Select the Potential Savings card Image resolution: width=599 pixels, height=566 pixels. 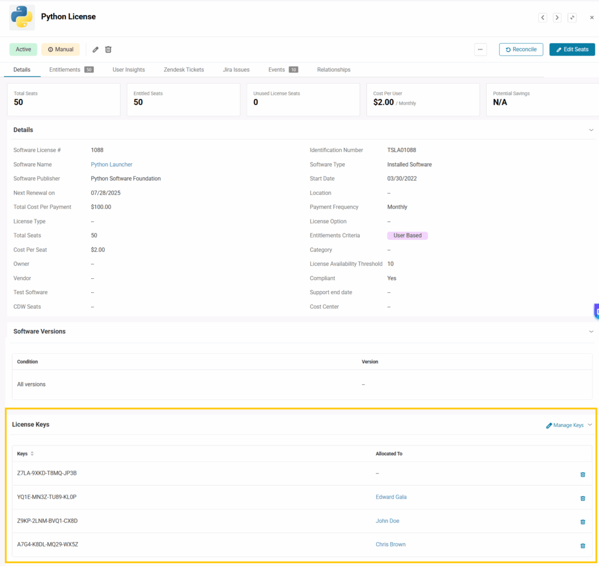tap(542, 99)
